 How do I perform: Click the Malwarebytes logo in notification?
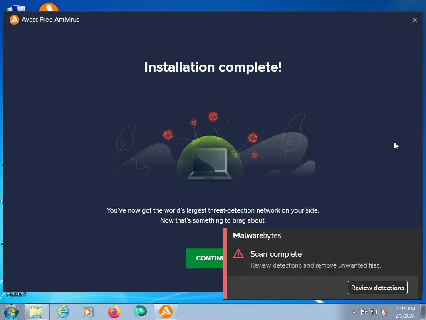click(x=257, y=235)
